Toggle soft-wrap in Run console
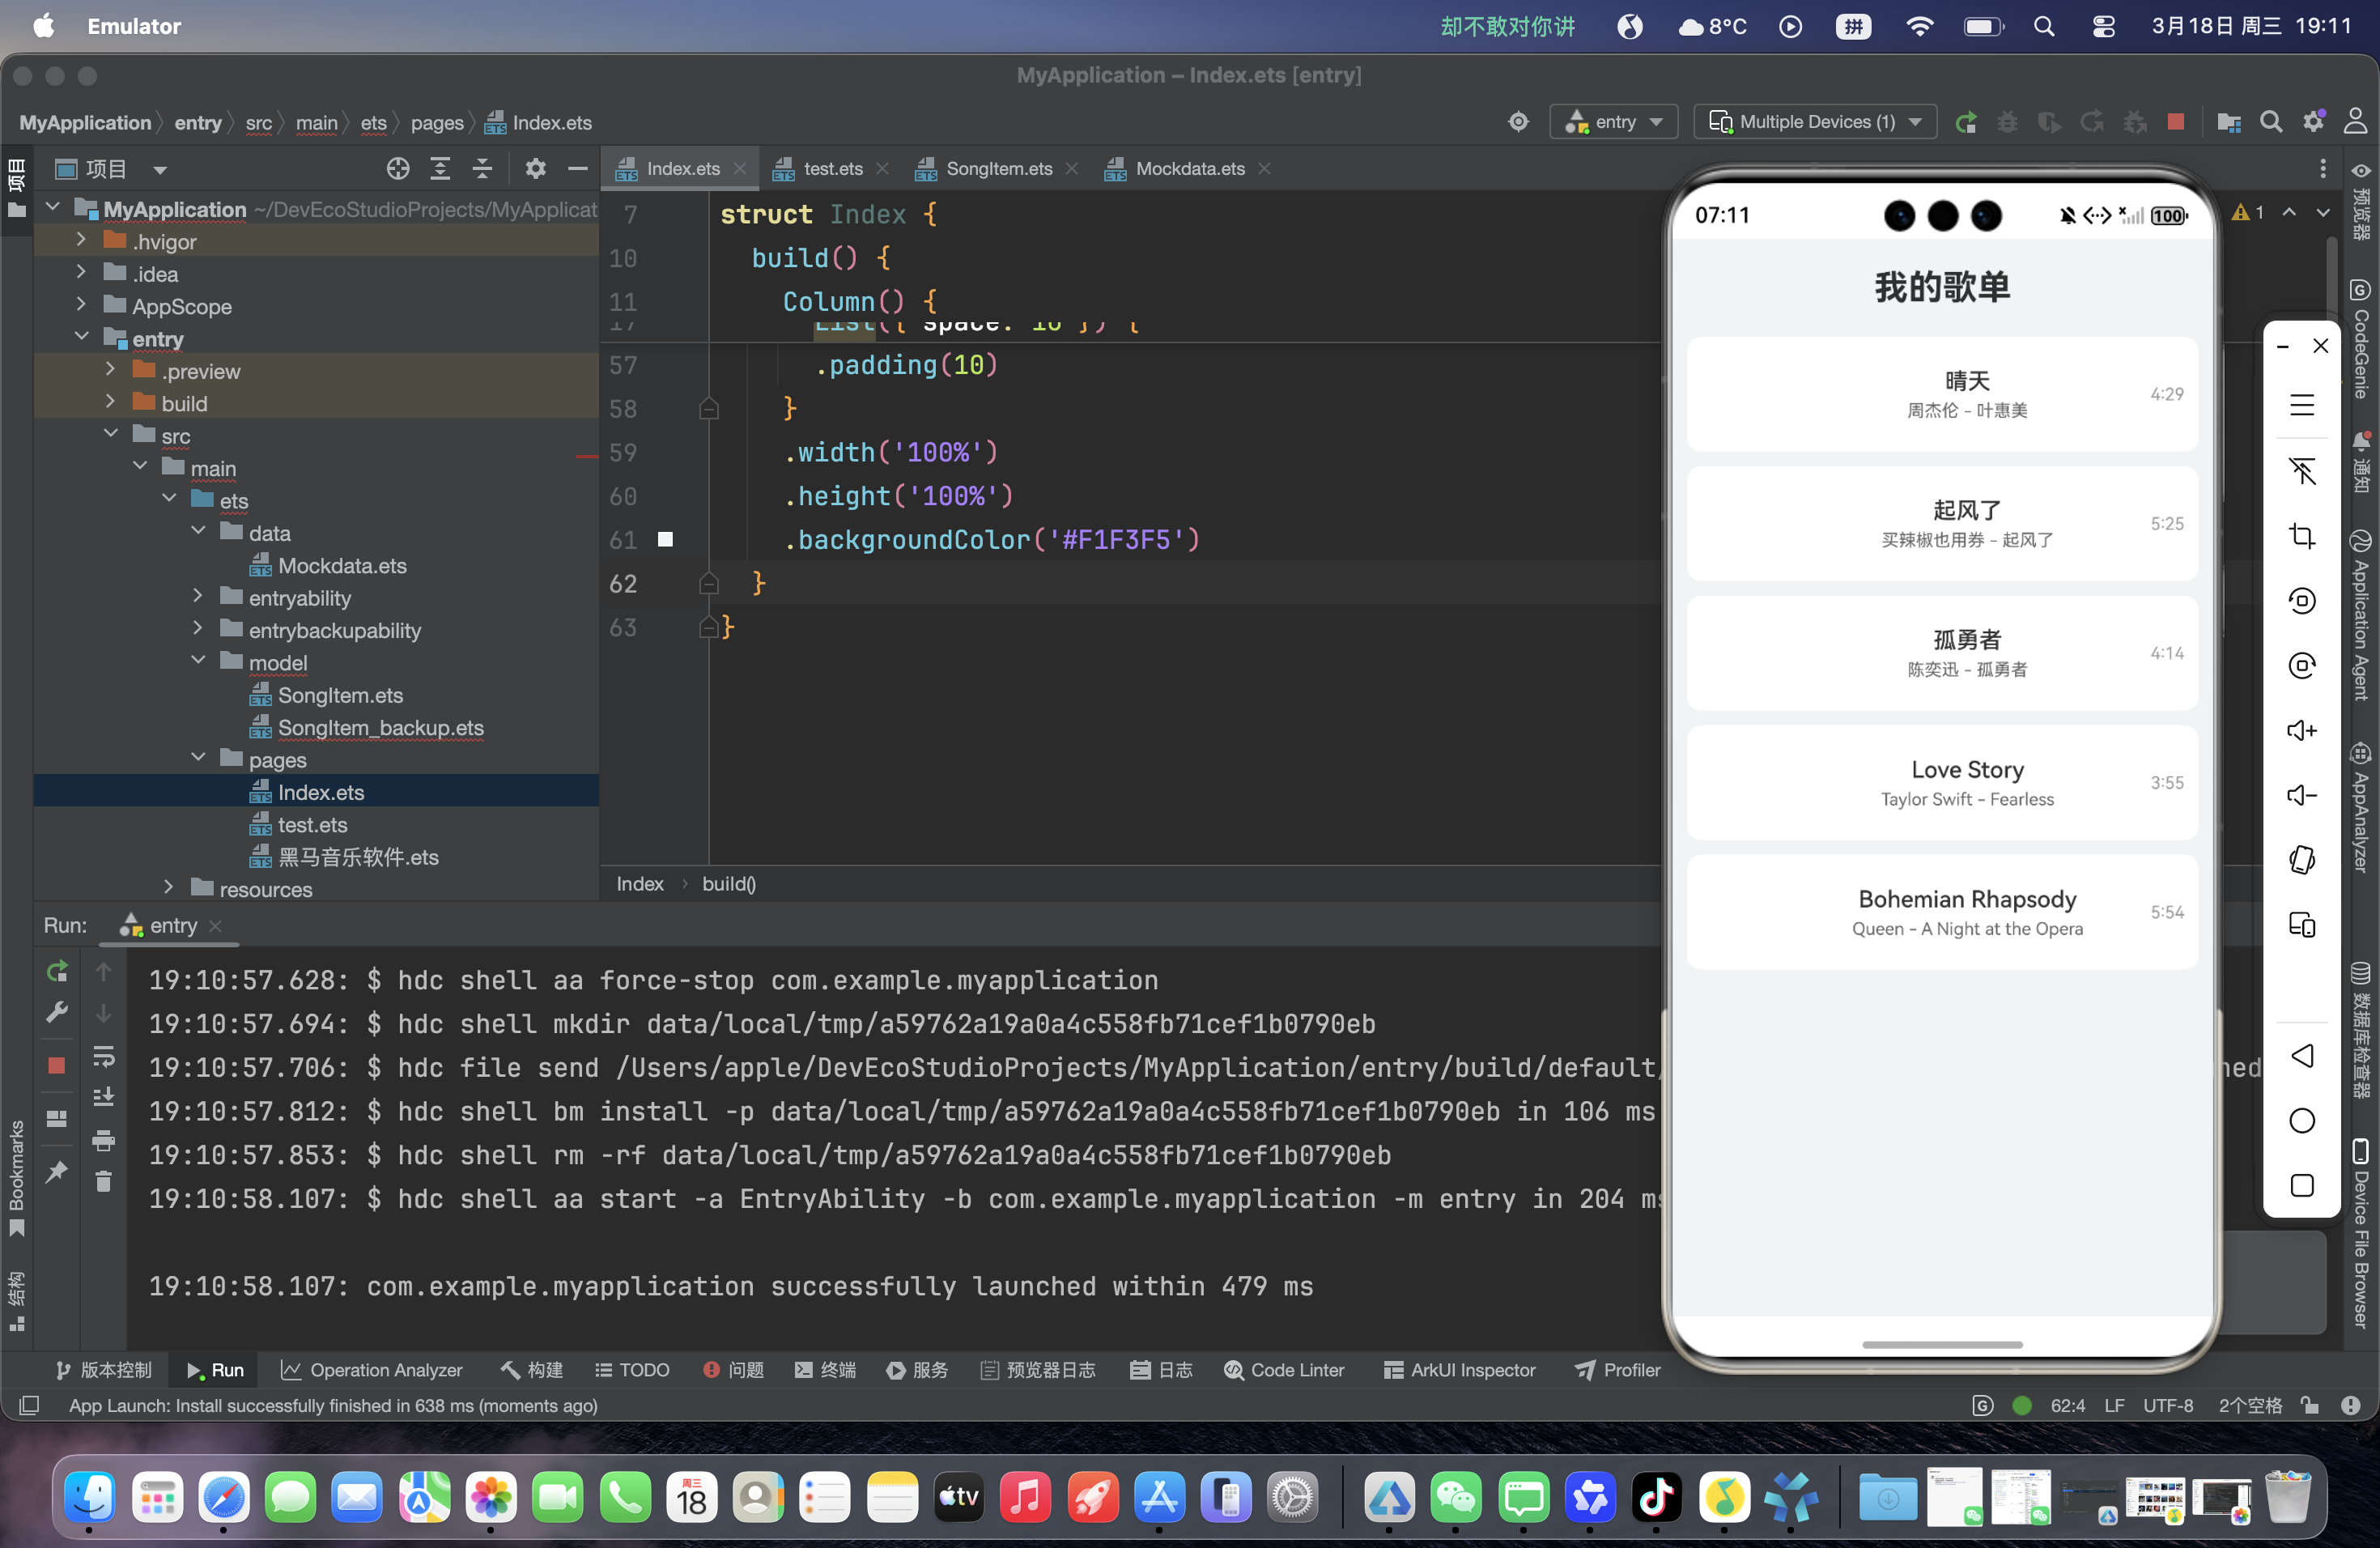Viewport: 2380px width, 1548px height. tap(103, 1056)
